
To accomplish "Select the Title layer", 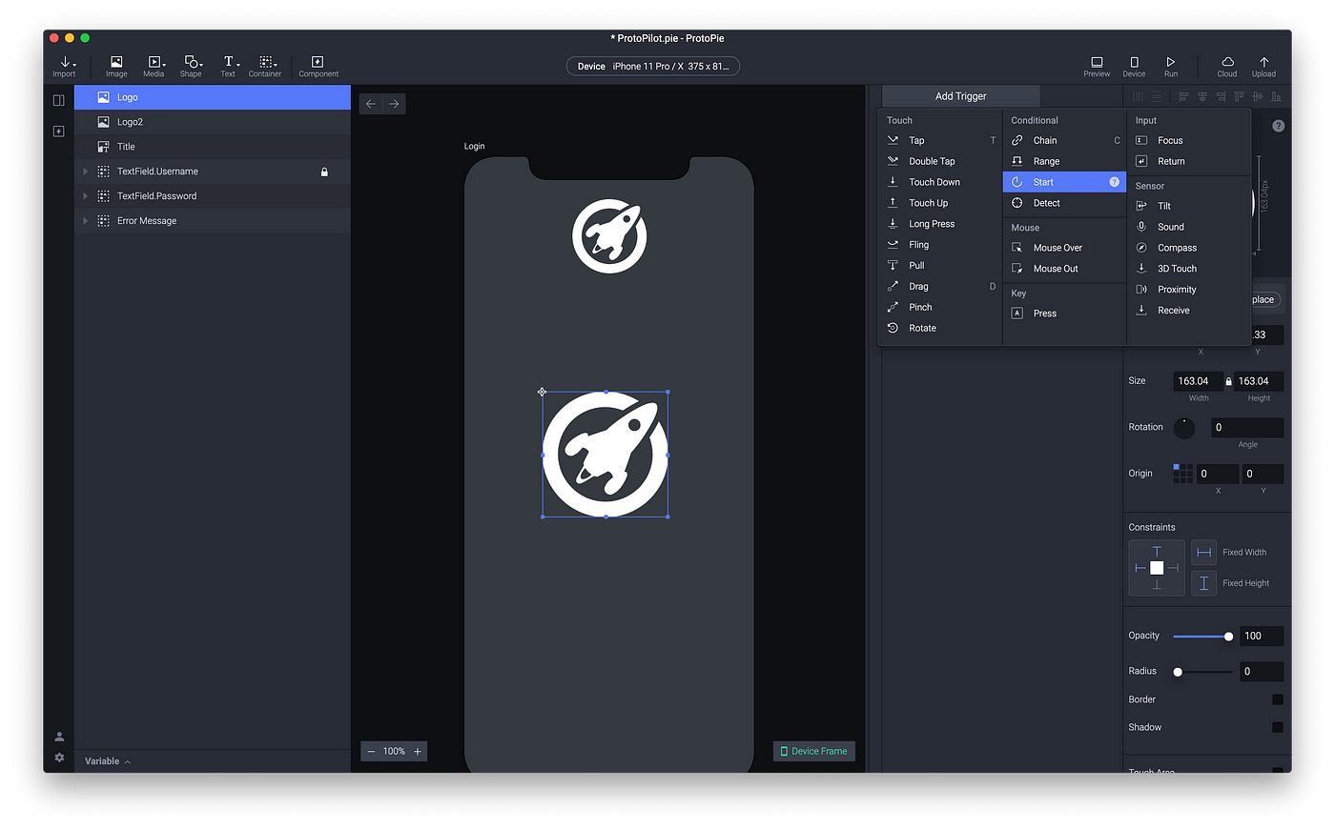I will [213, 147].
